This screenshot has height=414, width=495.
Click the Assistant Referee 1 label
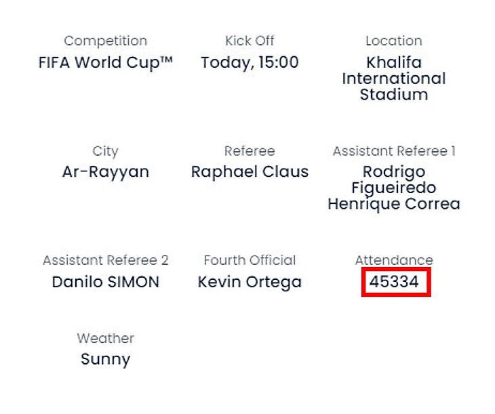(393, 151)
